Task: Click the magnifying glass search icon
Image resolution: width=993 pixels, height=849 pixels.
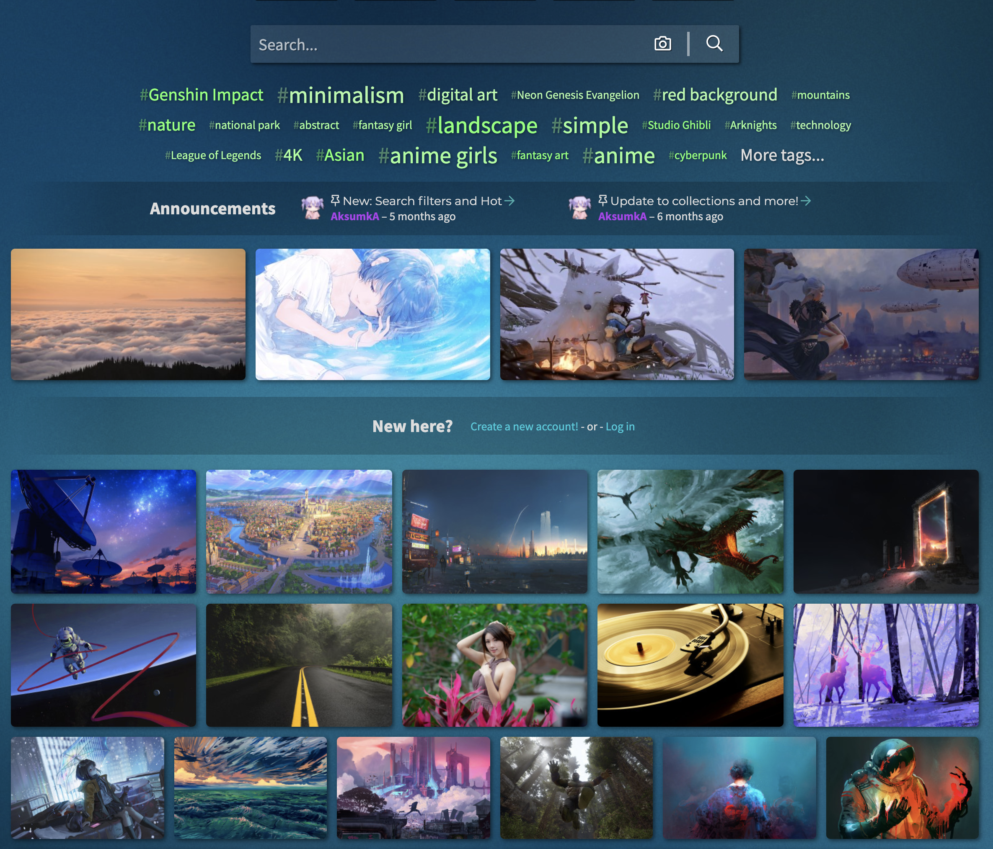Action: click(714, 44)
